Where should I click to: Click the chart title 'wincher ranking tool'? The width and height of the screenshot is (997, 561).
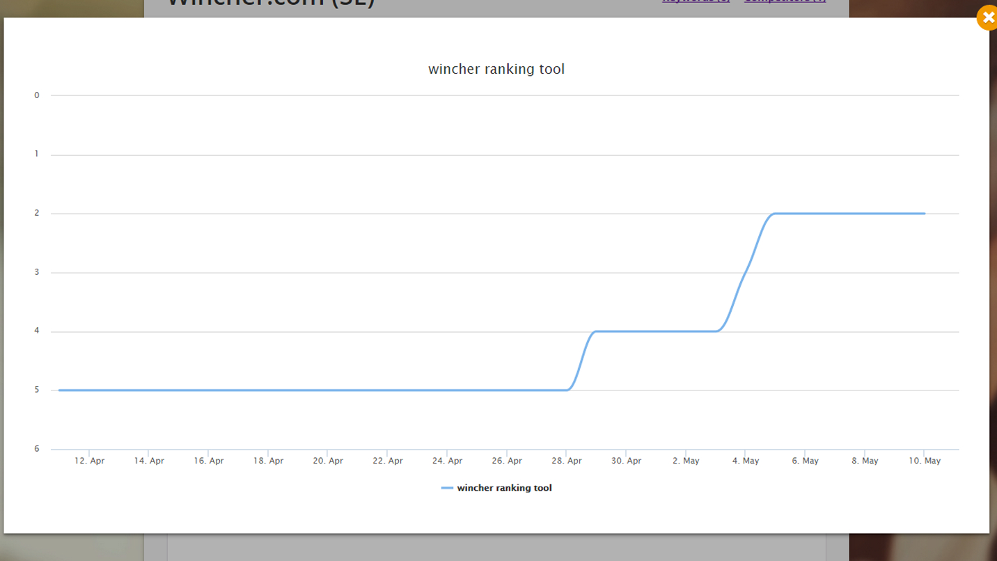coord(496,69)
